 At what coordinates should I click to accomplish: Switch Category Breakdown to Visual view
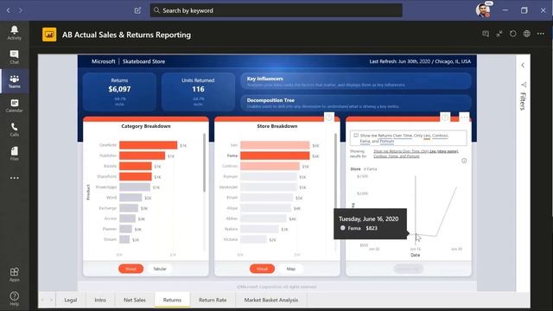130,269
